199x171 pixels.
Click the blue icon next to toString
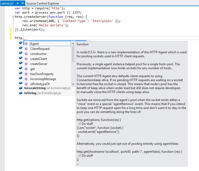coord(21,93)
